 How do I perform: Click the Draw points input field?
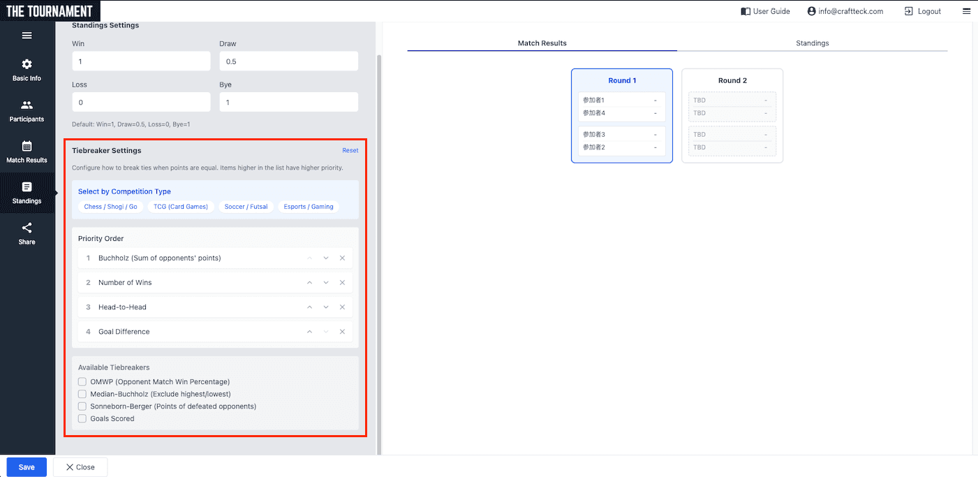[288, 61]
